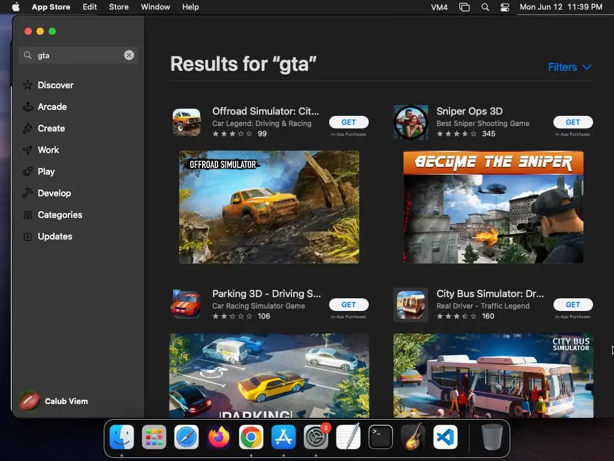Click the Calub Viem football avatar
Screen dimensions: 614x461
pos(30,401)
